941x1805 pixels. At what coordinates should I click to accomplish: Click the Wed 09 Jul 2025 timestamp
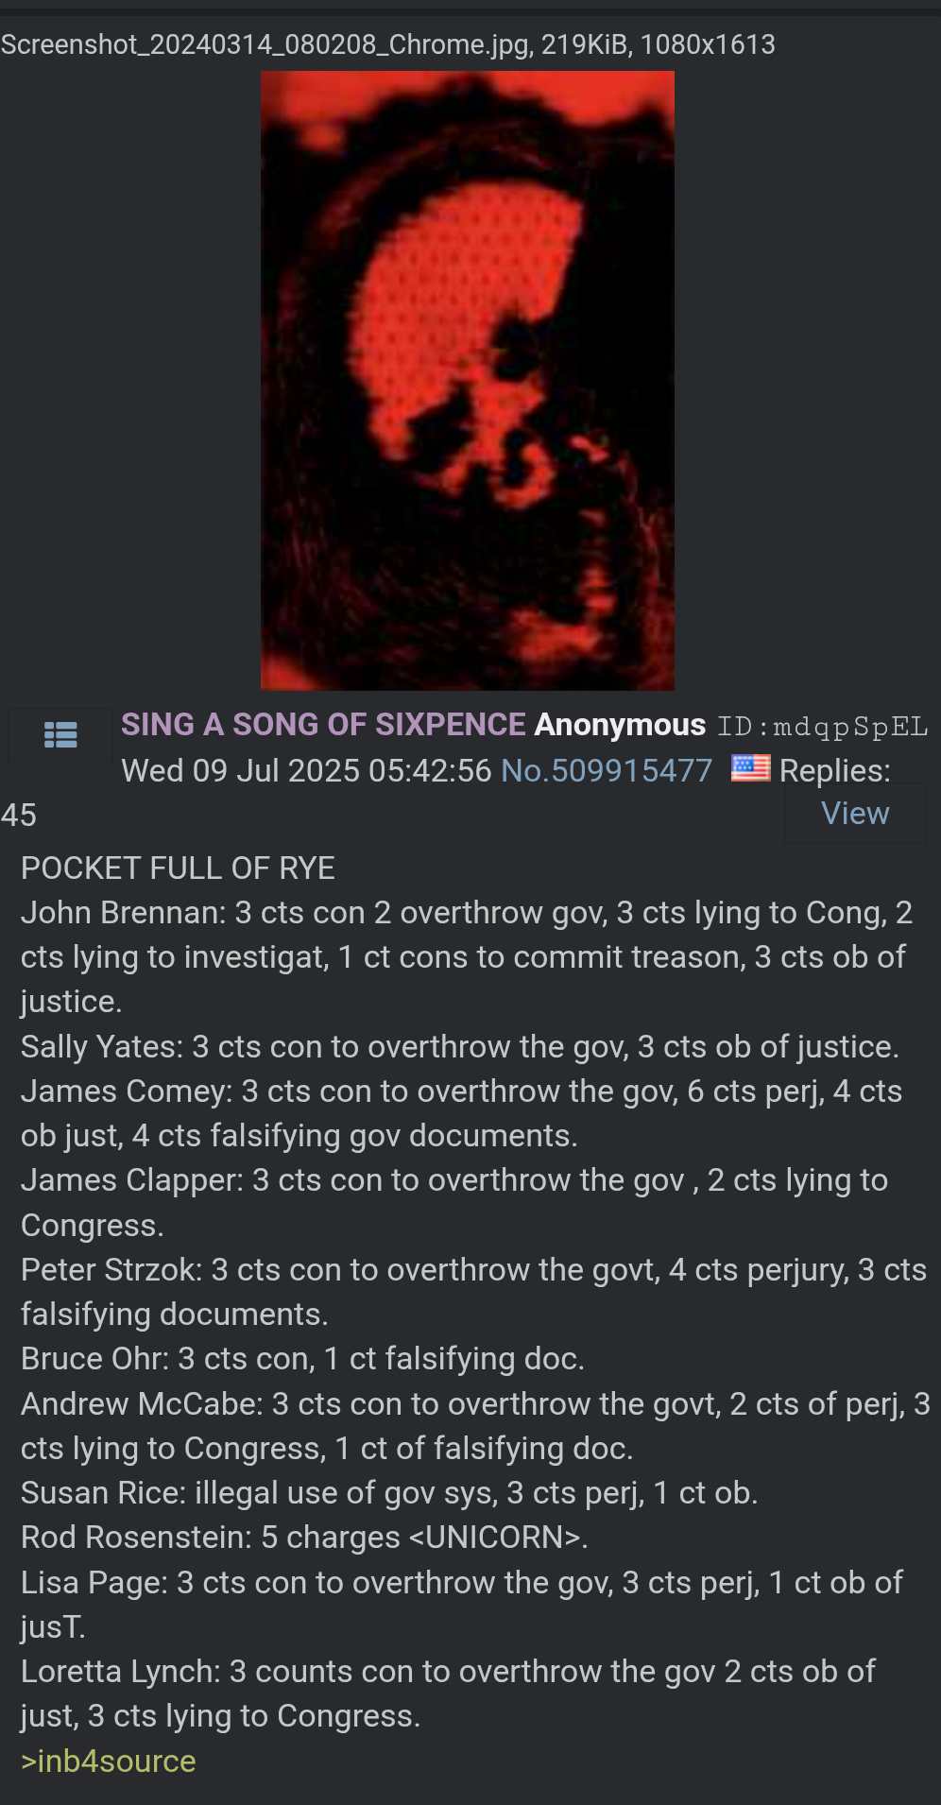[306, 770]
